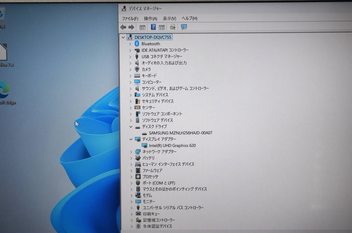Select the webcam icon next to カメラ
352x233 pixels.
137,69
